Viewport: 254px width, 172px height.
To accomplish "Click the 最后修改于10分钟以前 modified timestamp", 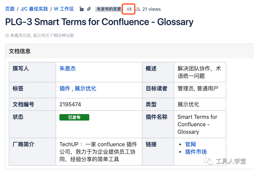I will [53, 35].
